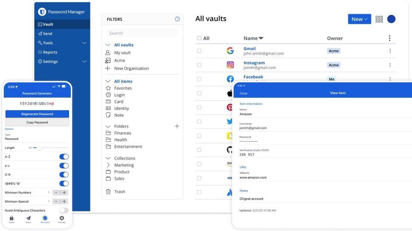Image resolution: width=412 pixels, height=231 pixels.
Task: Select the Health folder
Action: [x=120, y=140]
